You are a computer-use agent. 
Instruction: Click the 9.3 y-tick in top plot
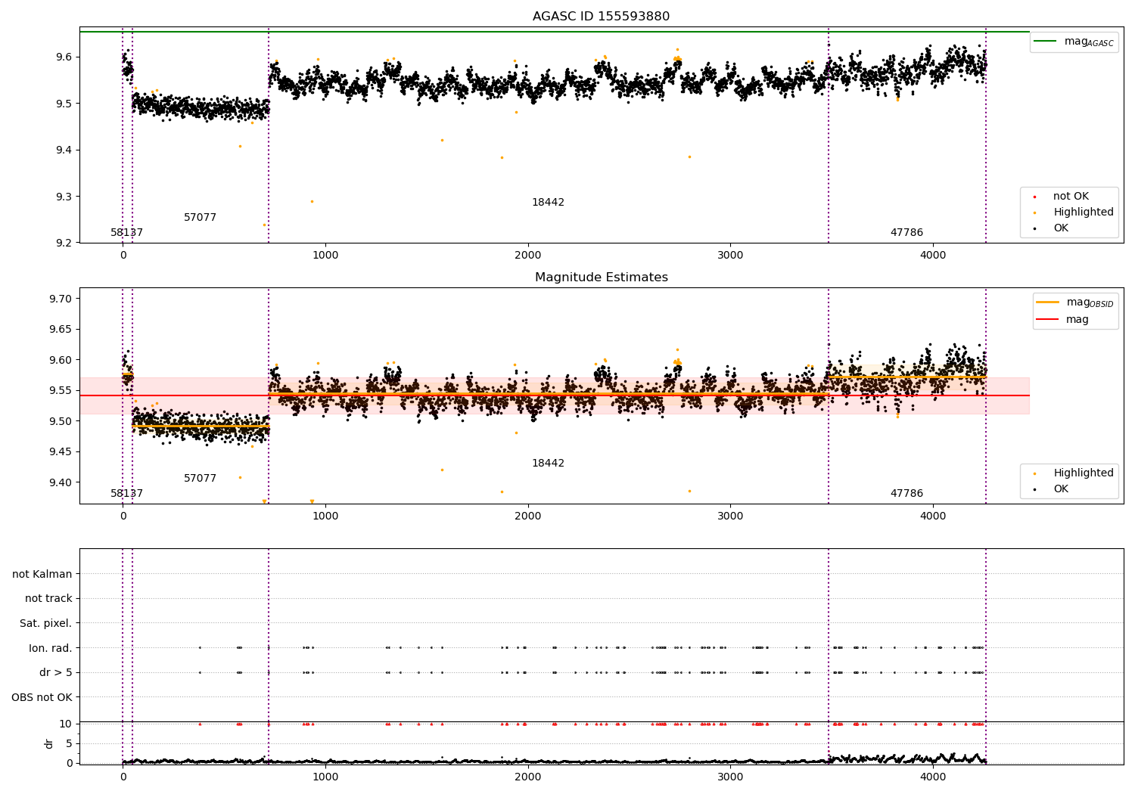coord(64,197)
